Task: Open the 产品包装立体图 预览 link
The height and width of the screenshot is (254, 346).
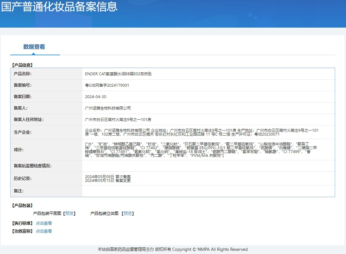Action: click(128, 213)
